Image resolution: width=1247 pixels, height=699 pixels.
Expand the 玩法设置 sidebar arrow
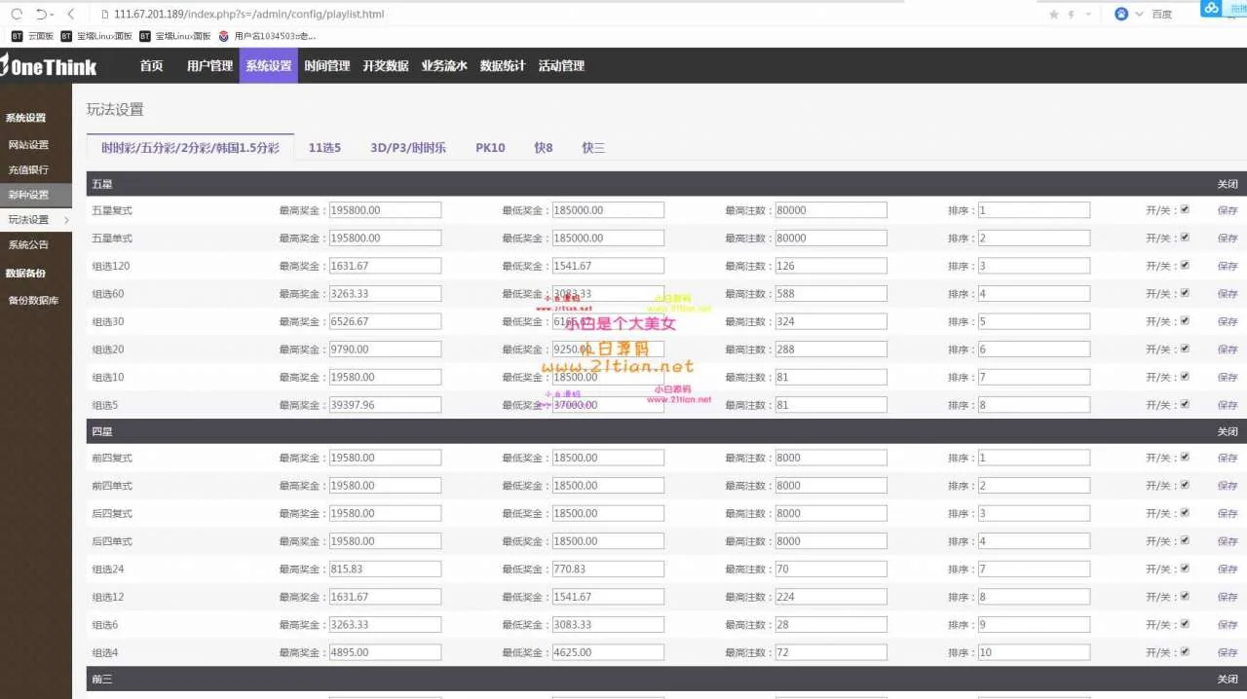click(66, 220)
